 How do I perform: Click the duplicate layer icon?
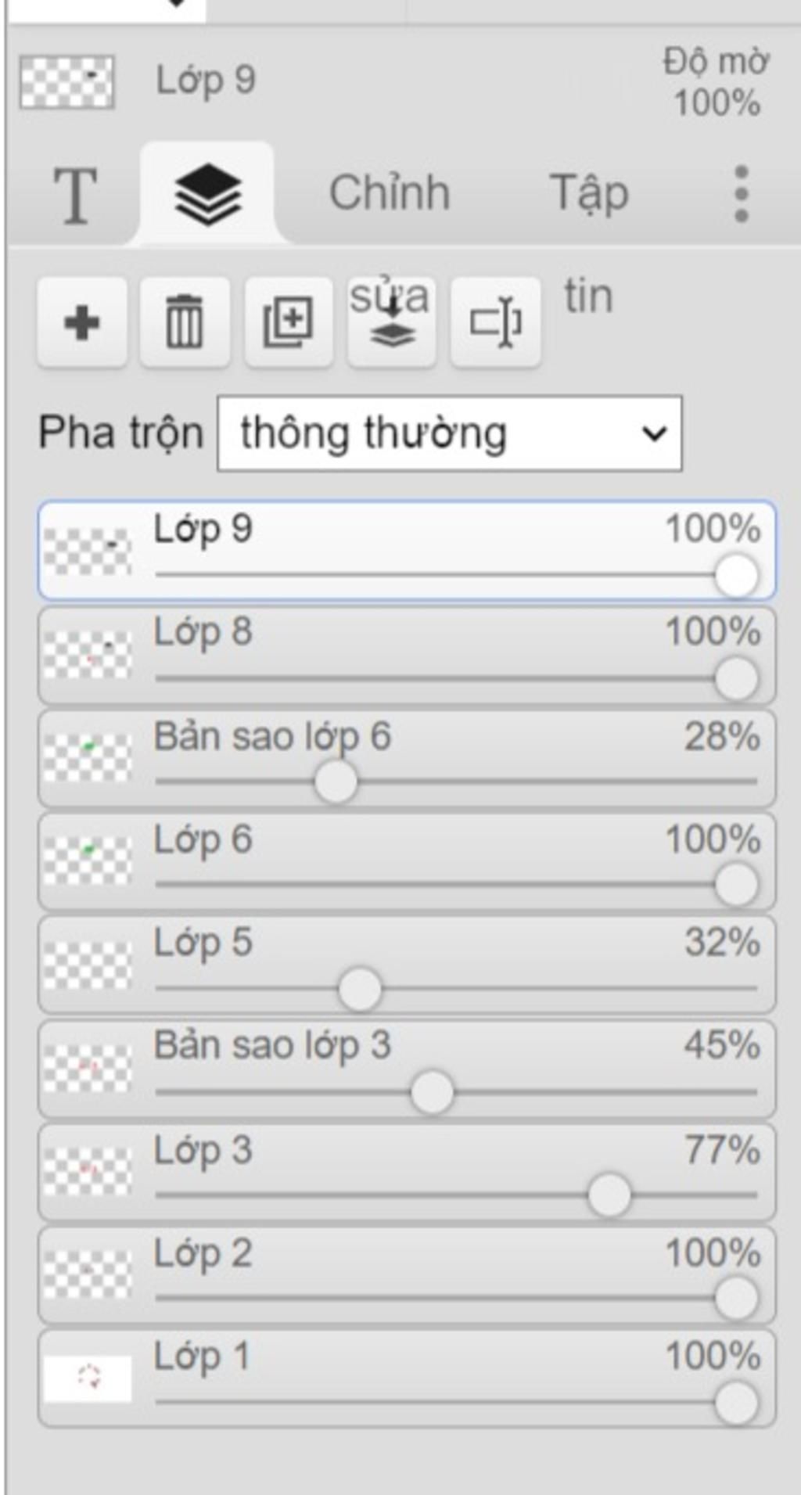point(288,322)
